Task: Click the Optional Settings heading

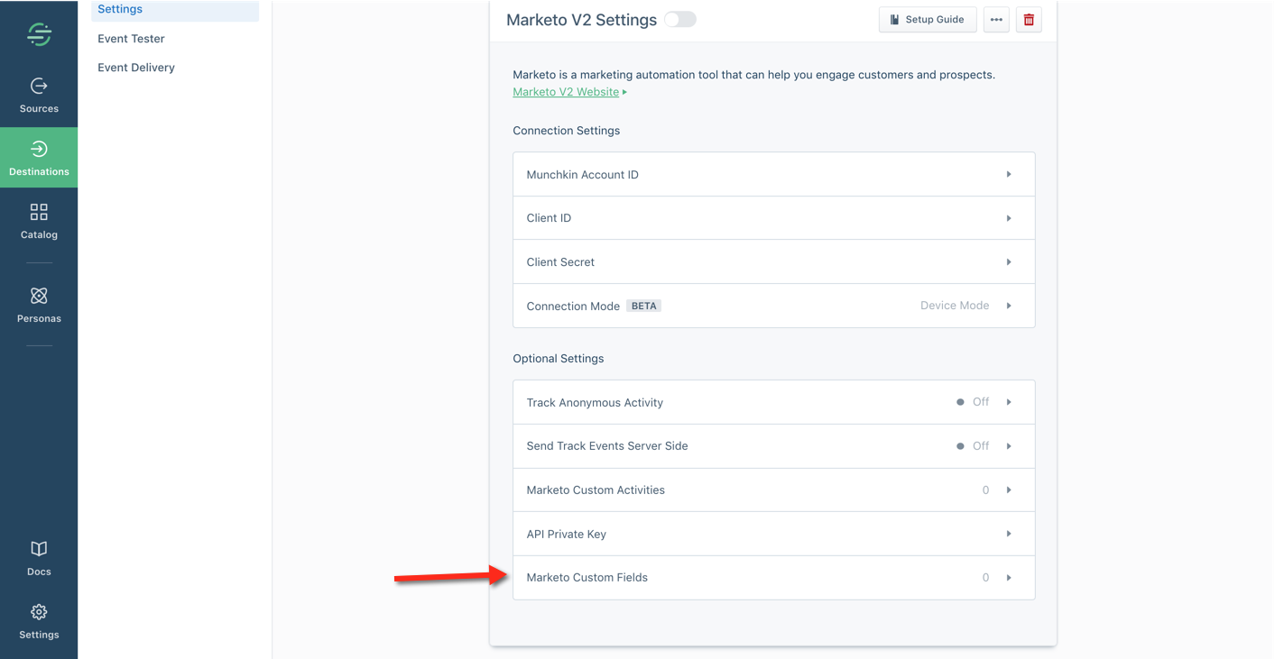Action: 558,359
